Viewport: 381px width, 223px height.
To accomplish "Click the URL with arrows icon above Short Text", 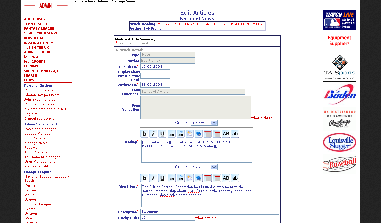I will pyautogui.click(x=181, y=178).
